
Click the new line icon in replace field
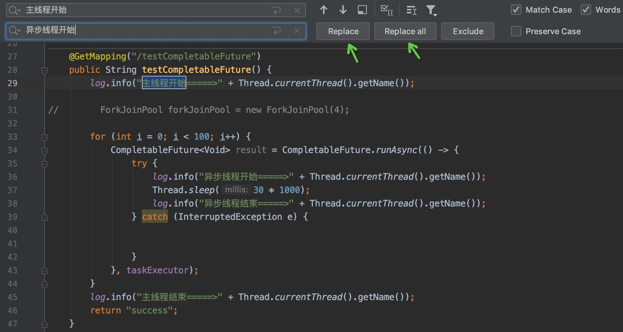277,31
